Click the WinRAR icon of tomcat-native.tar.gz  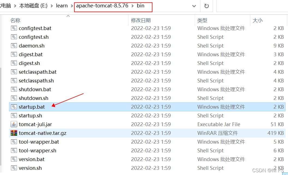pos(14,133)
